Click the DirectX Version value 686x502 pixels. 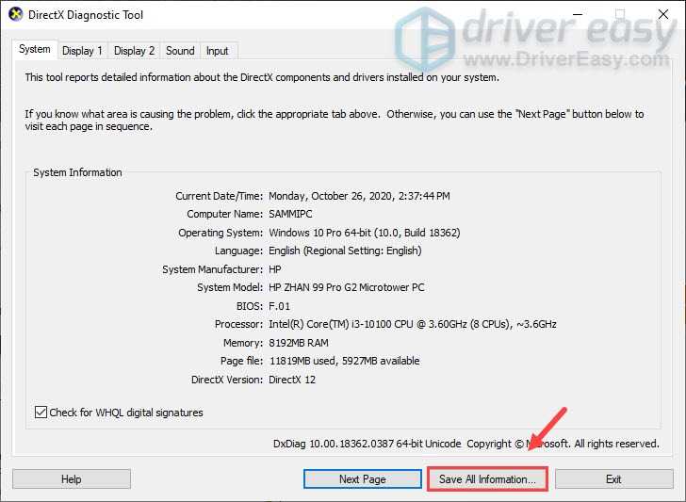click(x=292, y=380)
